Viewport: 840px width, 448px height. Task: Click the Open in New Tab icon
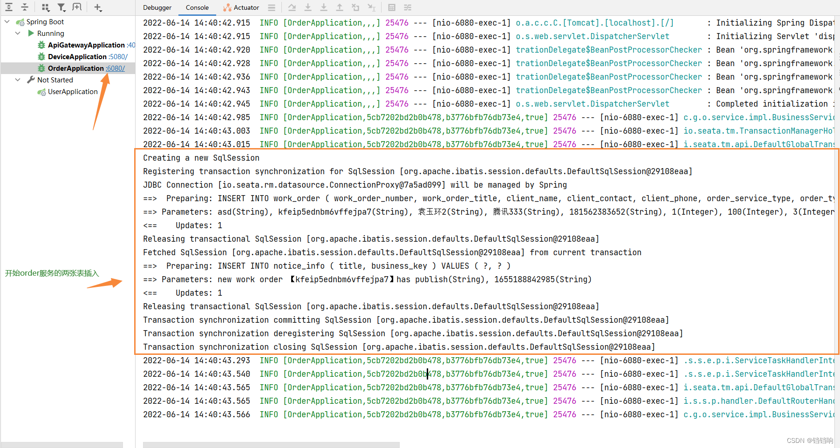point(77,7)
